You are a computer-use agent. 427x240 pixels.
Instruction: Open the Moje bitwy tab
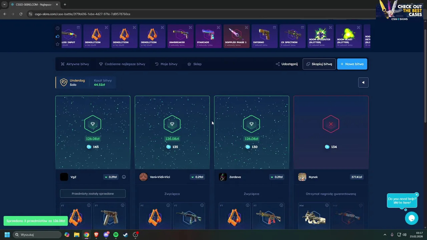(x=166, y=64)
